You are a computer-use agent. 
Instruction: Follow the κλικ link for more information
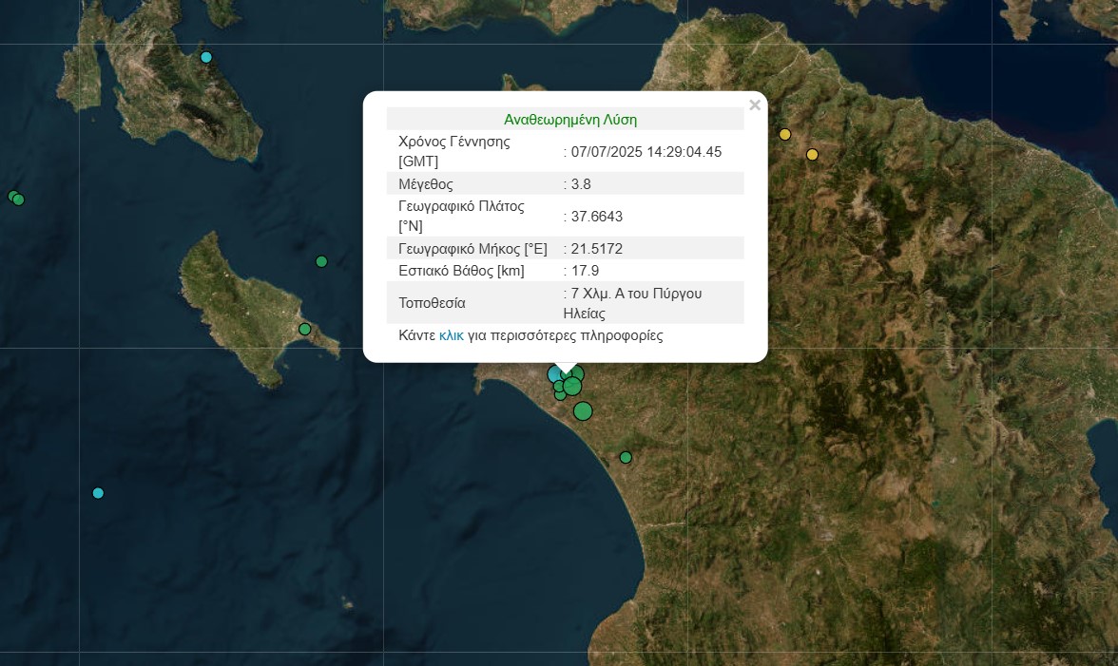tap(452, 335)
